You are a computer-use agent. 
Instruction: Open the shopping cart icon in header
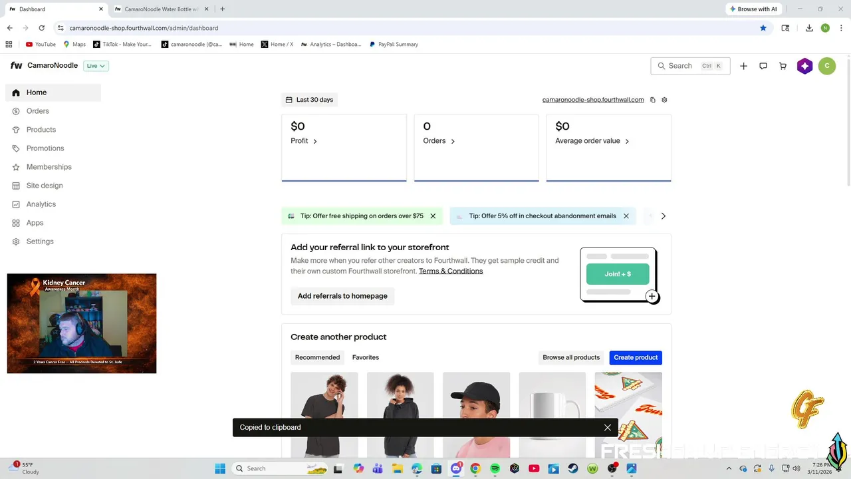[x=783, y=66]
